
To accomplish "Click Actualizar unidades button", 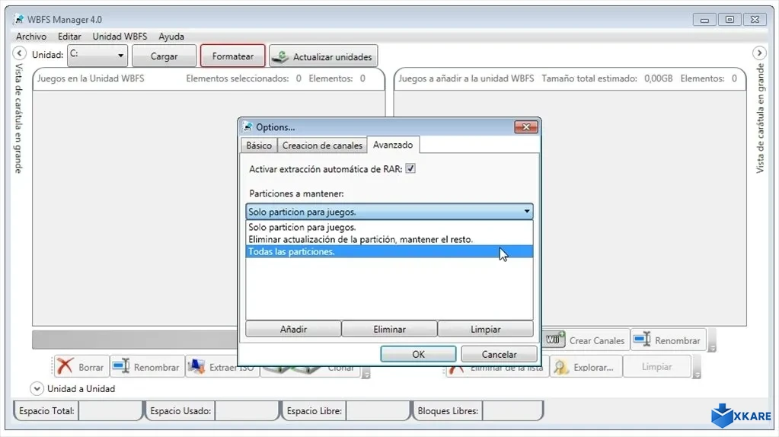I will (324, 56).
